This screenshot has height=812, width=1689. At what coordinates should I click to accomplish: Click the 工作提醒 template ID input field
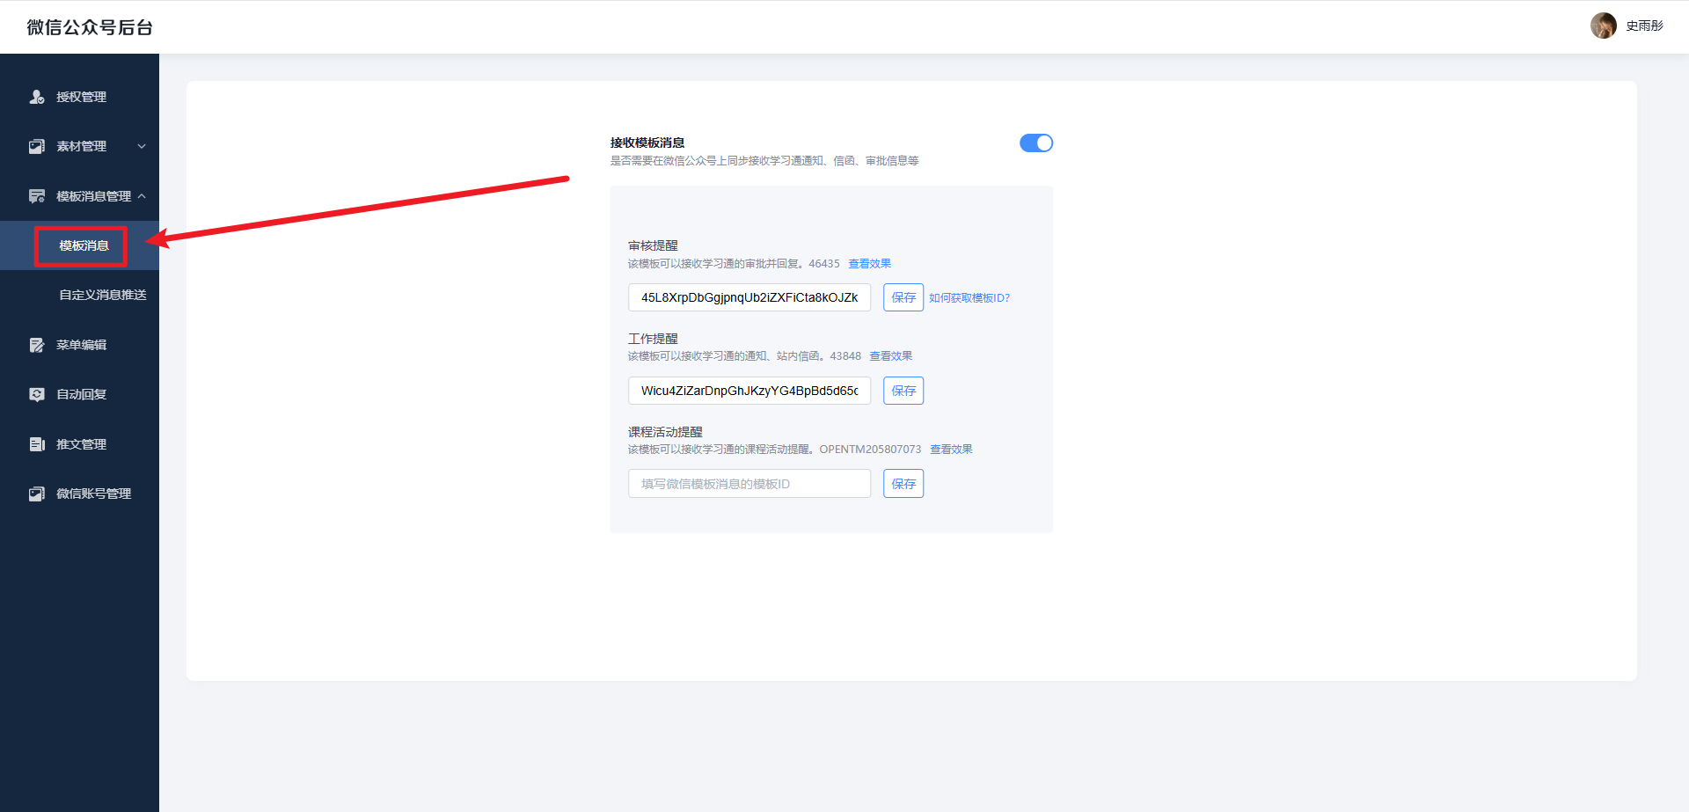[x=749, y=391]
